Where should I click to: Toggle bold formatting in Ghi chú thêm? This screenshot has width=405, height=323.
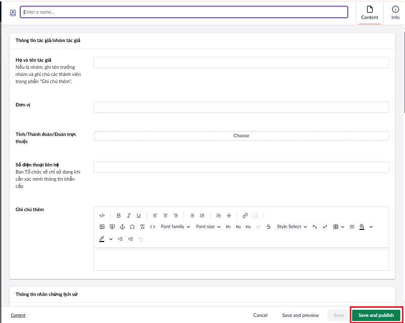[118, 215]
